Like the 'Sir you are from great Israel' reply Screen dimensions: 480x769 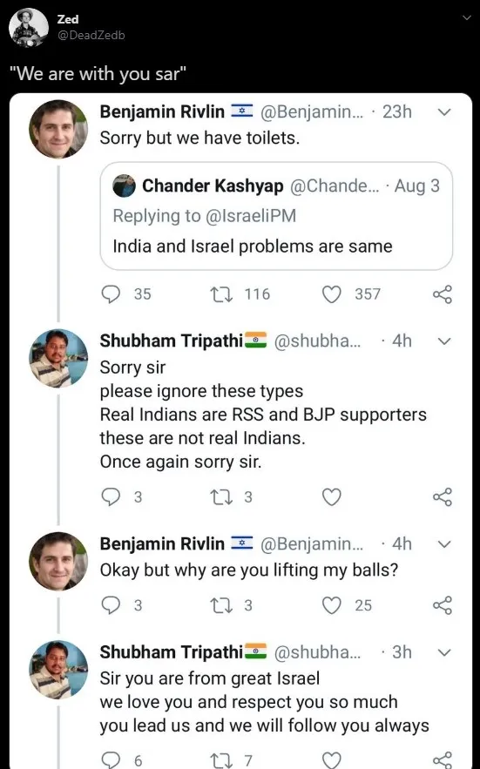tap(331, 760)
